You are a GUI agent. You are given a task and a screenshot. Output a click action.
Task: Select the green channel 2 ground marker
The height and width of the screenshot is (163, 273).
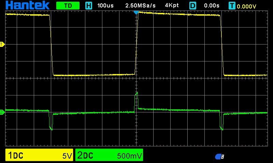click(x=2, y=112)
